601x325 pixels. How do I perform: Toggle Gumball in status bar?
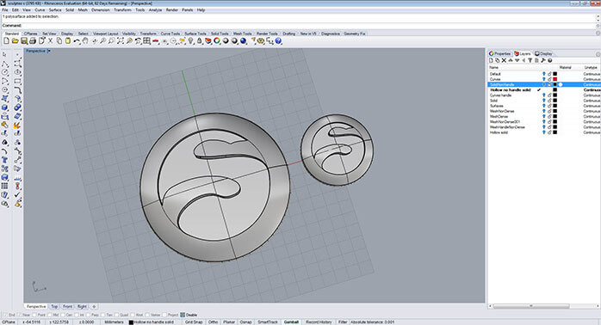(291, 322)
